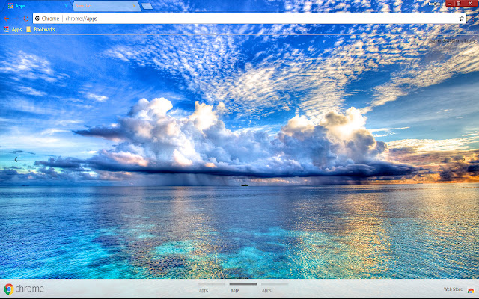Click the profile name button in title bar
The width and height of the screenshot is (479, 299).
point(434,4)
